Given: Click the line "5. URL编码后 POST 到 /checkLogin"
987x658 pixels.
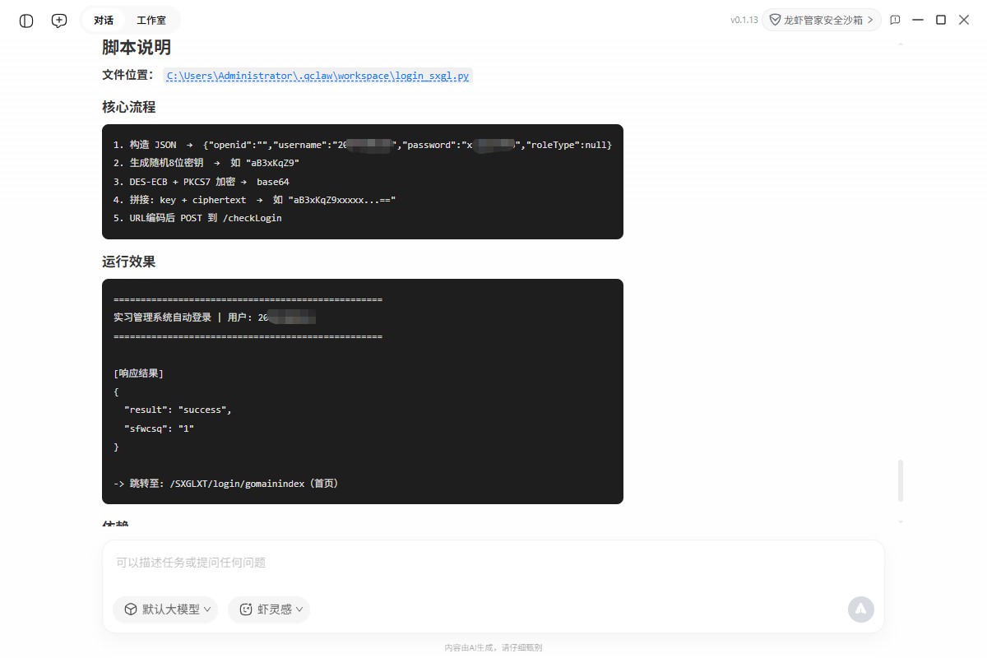Looking at the screenshot, I should (x=197, y=218).
